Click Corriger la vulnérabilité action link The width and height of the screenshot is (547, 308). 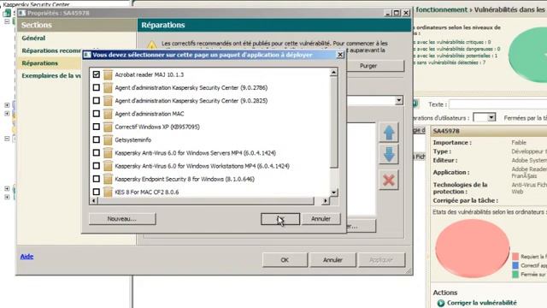tap(482, 303)
